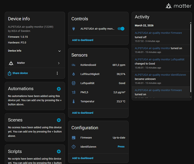
Task: Click the plus icon in Automations
Action: (x=59, y=89)
